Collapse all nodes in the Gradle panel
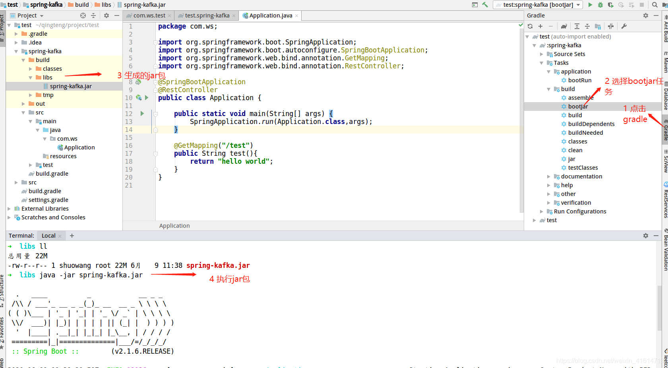This screenshot has height=368, width=668. [587, 26]
